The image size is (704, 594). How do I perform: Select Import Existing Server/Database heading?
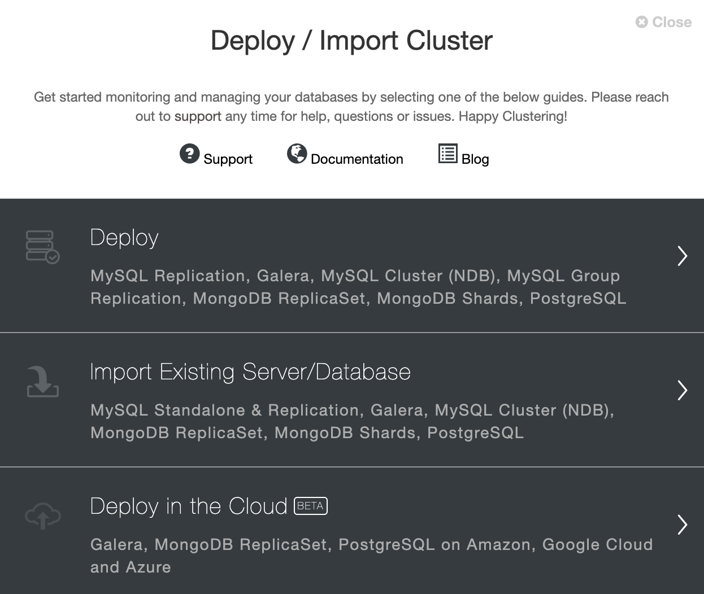coord(250,372)
